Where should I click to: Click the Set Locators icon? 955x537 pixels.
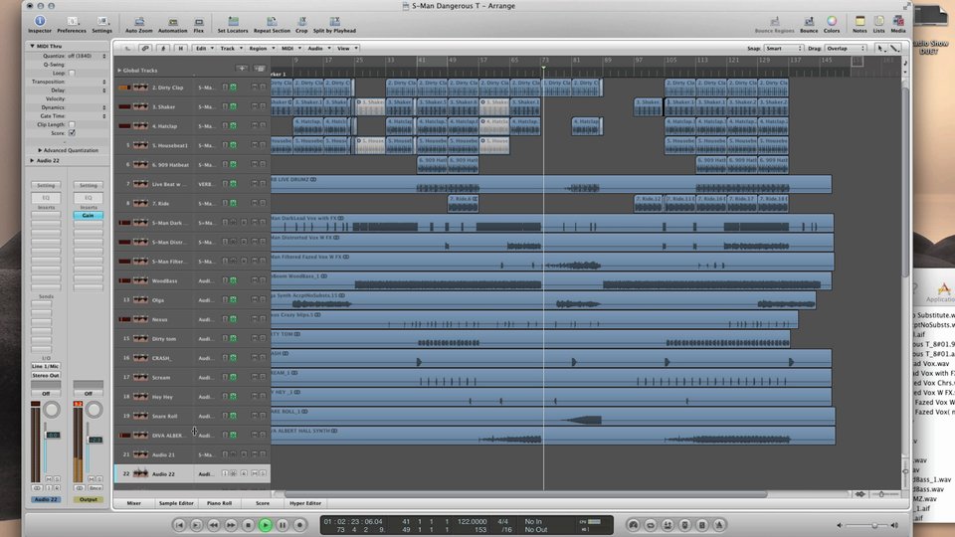click(233, 23)
